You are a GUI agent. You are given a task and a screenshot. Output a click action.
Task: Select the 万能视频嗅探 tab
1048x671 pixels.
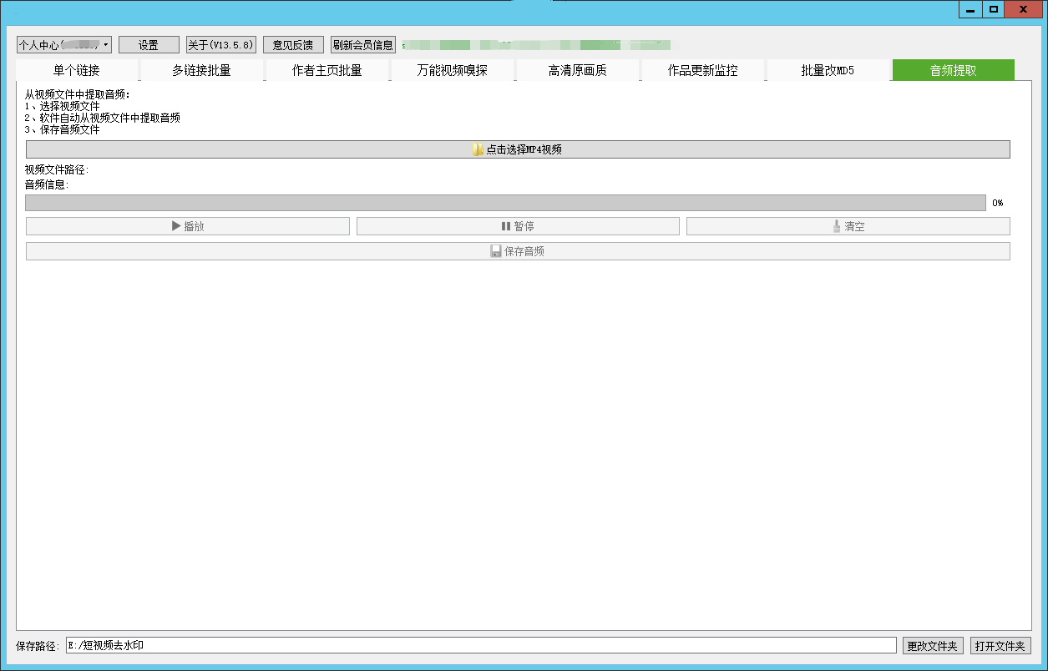(x=452, y=71)
